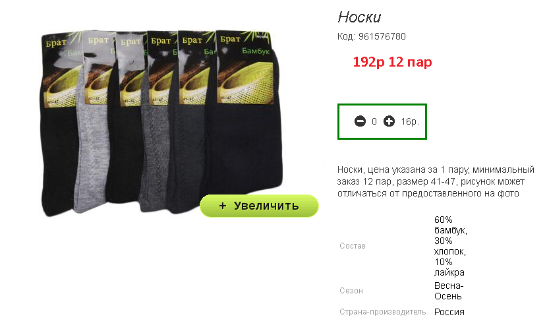Enlarge the photo with the Увеличить button

pyautogui.click(x=259, y=206)
